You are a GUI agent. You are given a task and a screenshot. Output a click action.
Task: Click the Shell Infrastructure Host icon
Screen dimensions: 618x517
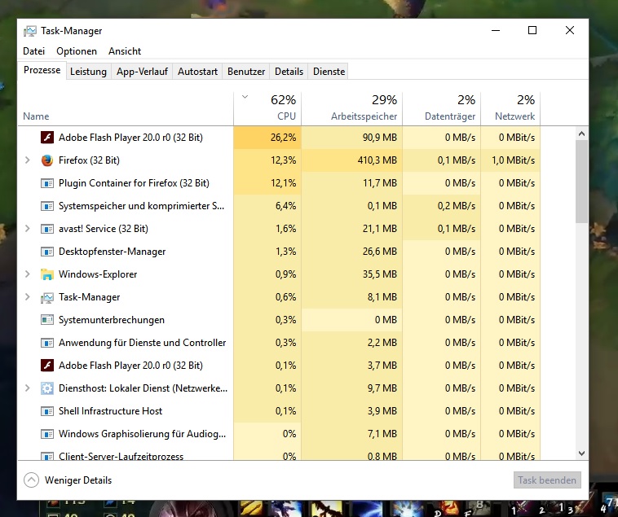[47, 411]
